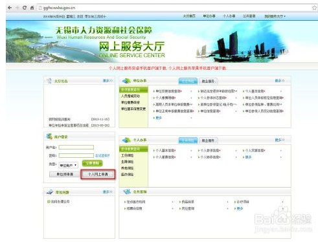Click blue 更多 link inside 单位办事 list
The width and height of the screenshot is (318, 242).
(x=159, y=118)
